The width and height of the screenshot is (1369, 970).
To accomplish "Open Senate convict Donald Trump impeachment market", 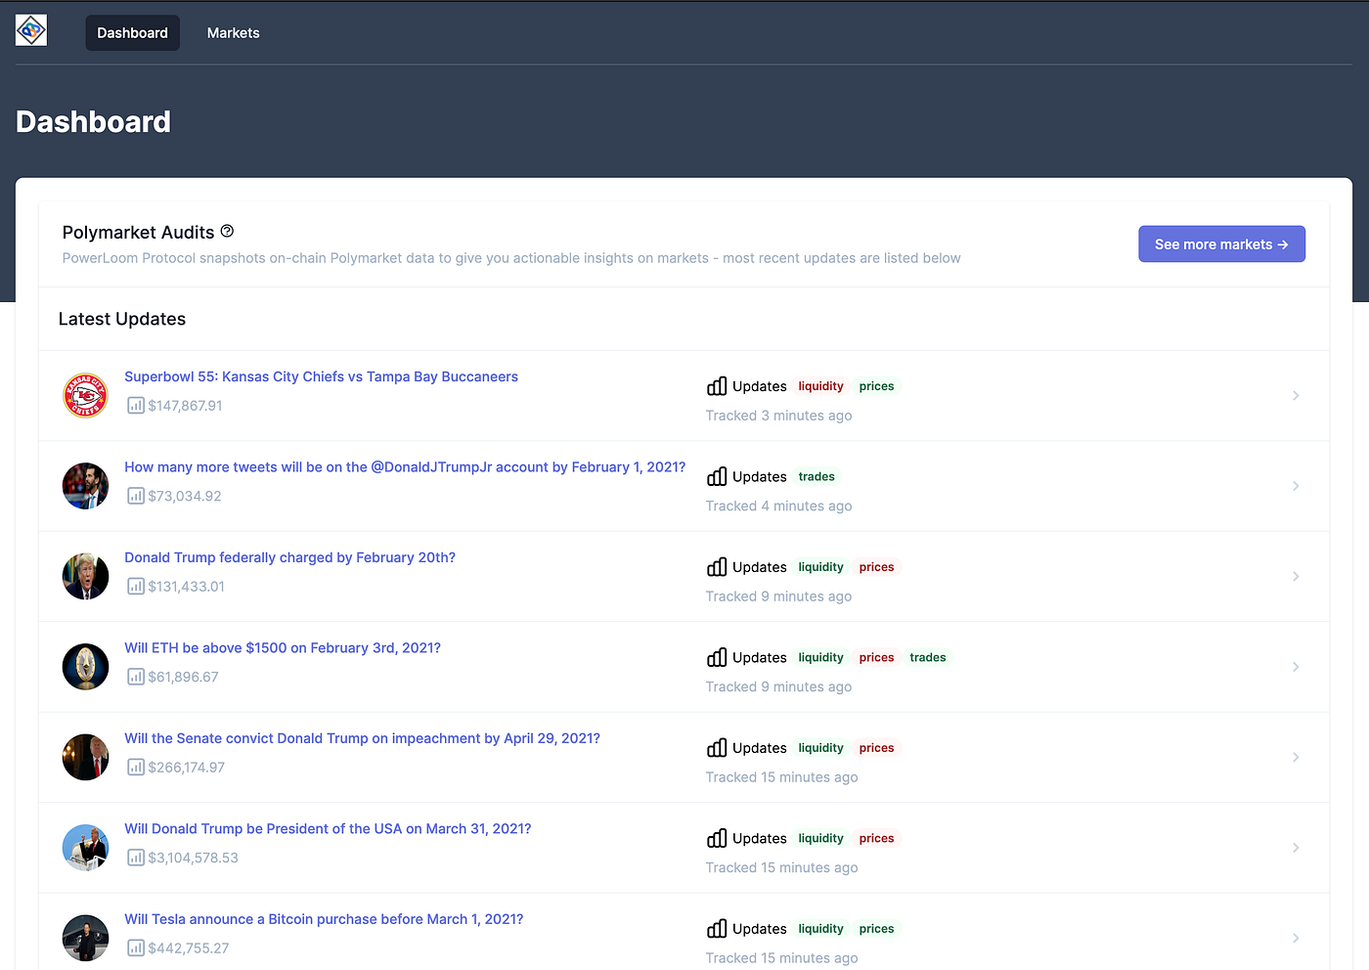I will 362,738.
